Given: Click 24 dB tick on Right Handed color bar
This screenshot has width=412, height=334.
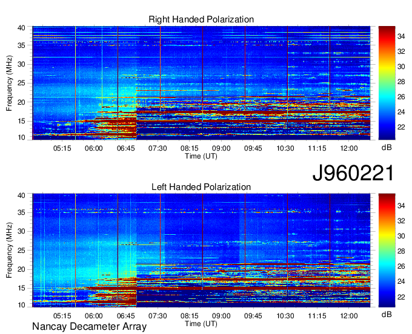Looking at the screenshot, I should pos(401,112).
